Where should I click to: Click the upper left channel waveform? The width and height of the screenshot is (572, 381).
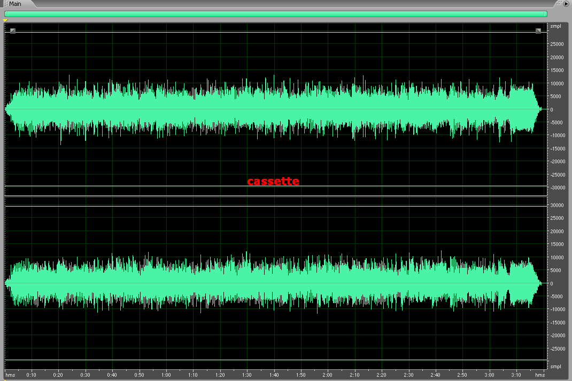tap(274, 109)
